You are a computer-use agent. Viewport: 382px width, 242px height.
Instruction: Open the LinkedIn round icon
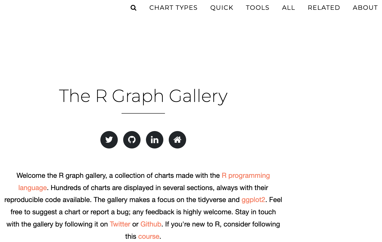(155, 140)
